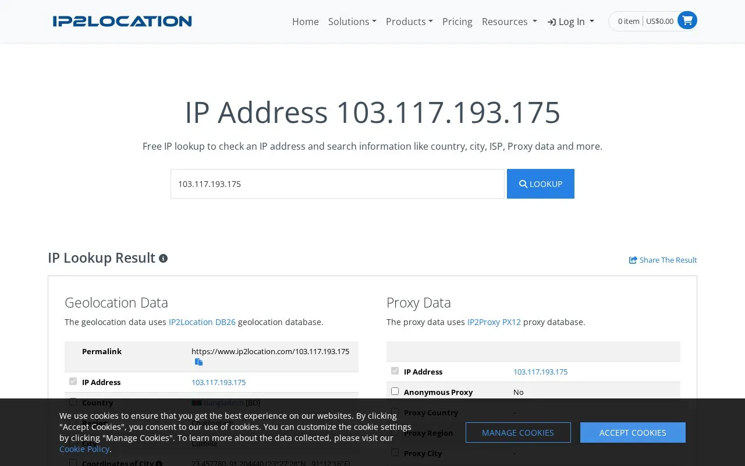This screenshot has width=745, height=466.
Task: Expand the Log In dropdown
Action: [571, 22]
